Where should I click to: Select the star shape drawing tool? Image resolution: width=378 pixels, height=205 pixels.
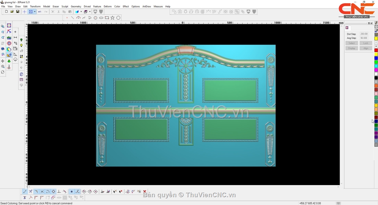coord(112,18)
